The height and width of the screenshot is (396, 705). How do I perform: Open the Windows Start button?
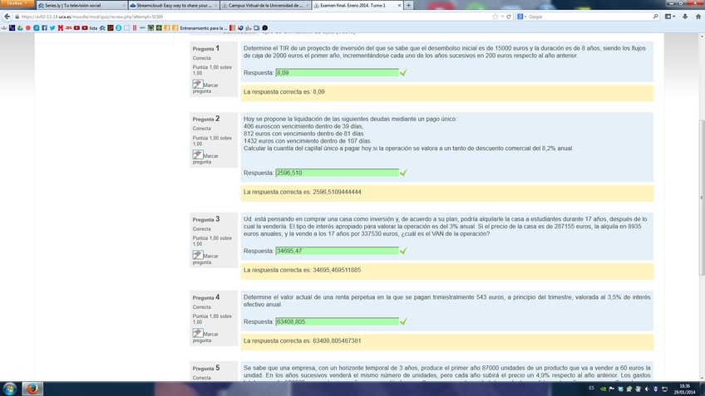tap(9, 389)
